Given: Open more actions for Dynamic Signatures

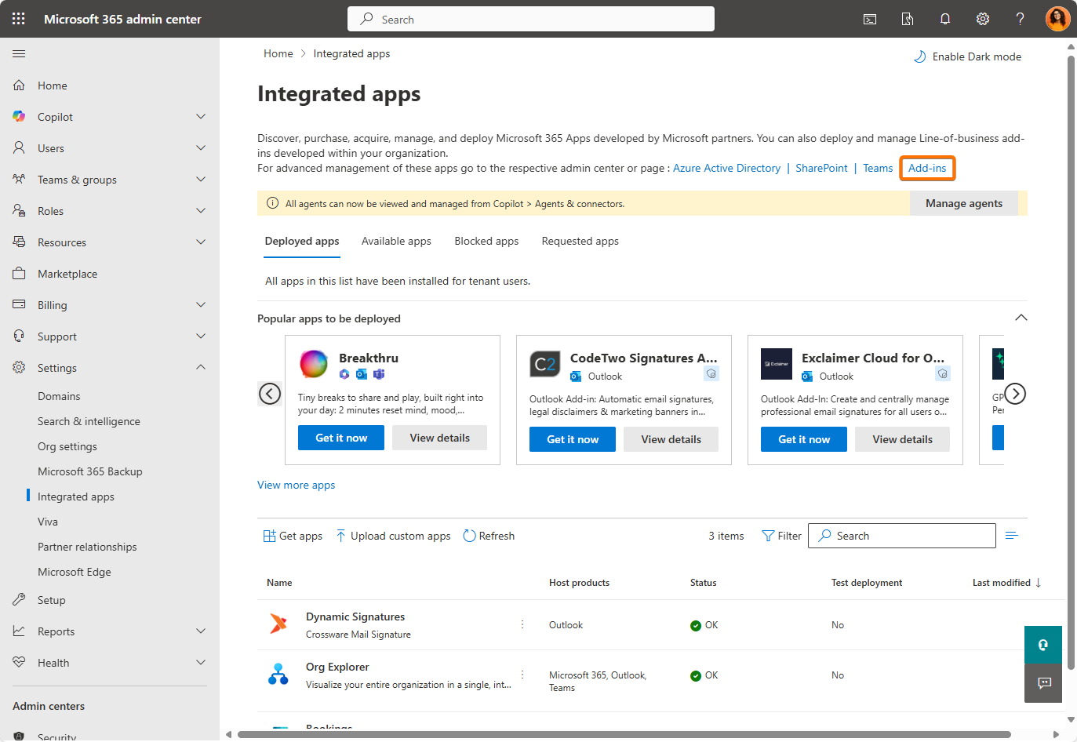Looking at the screenshot, I should (x=522, y=624).
